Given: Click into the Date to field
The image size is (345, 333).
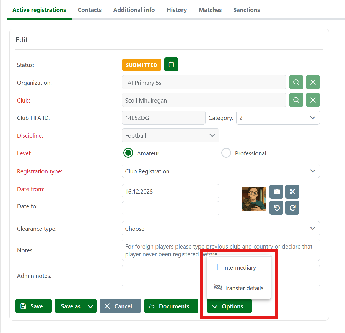Looking at the screenshot, I should tap(170, 208).
